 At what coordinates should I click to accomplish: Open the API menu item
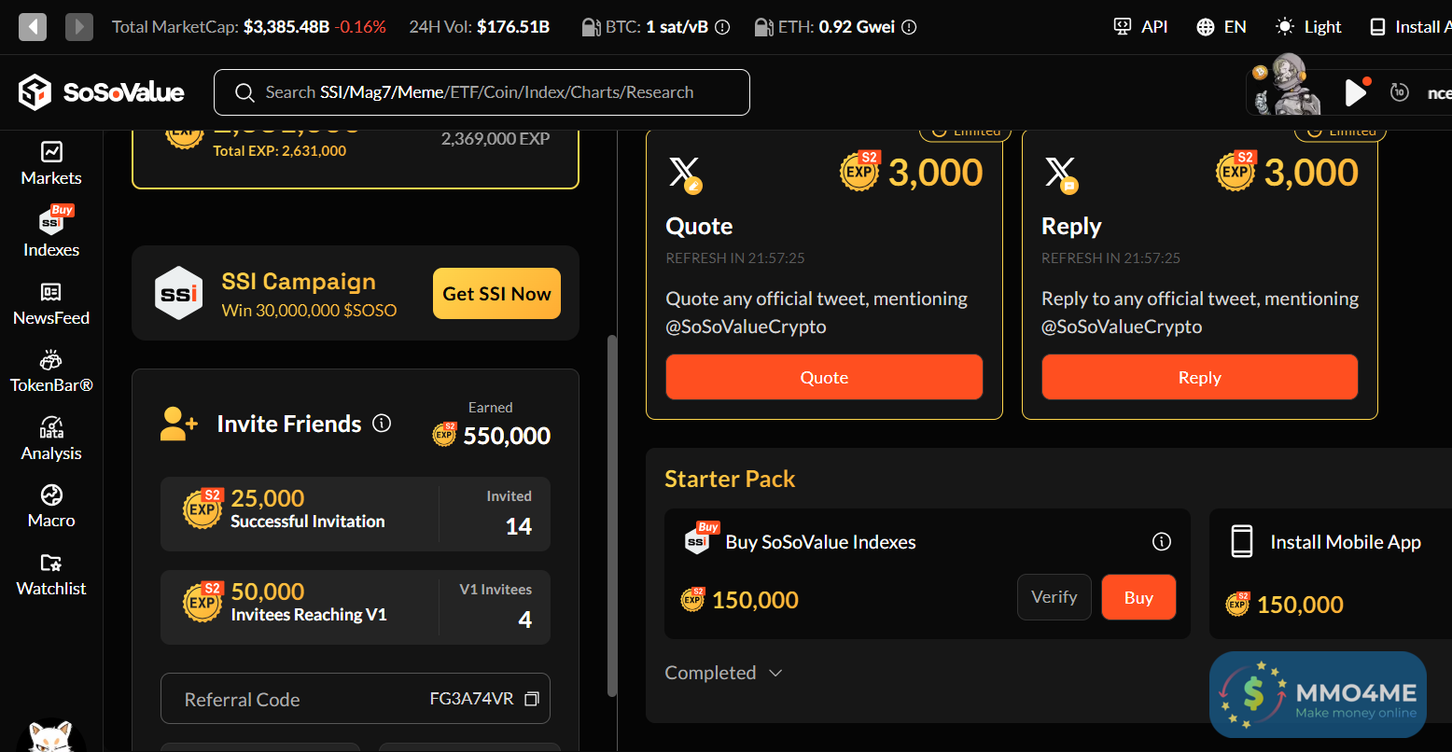pos(1141,27)
